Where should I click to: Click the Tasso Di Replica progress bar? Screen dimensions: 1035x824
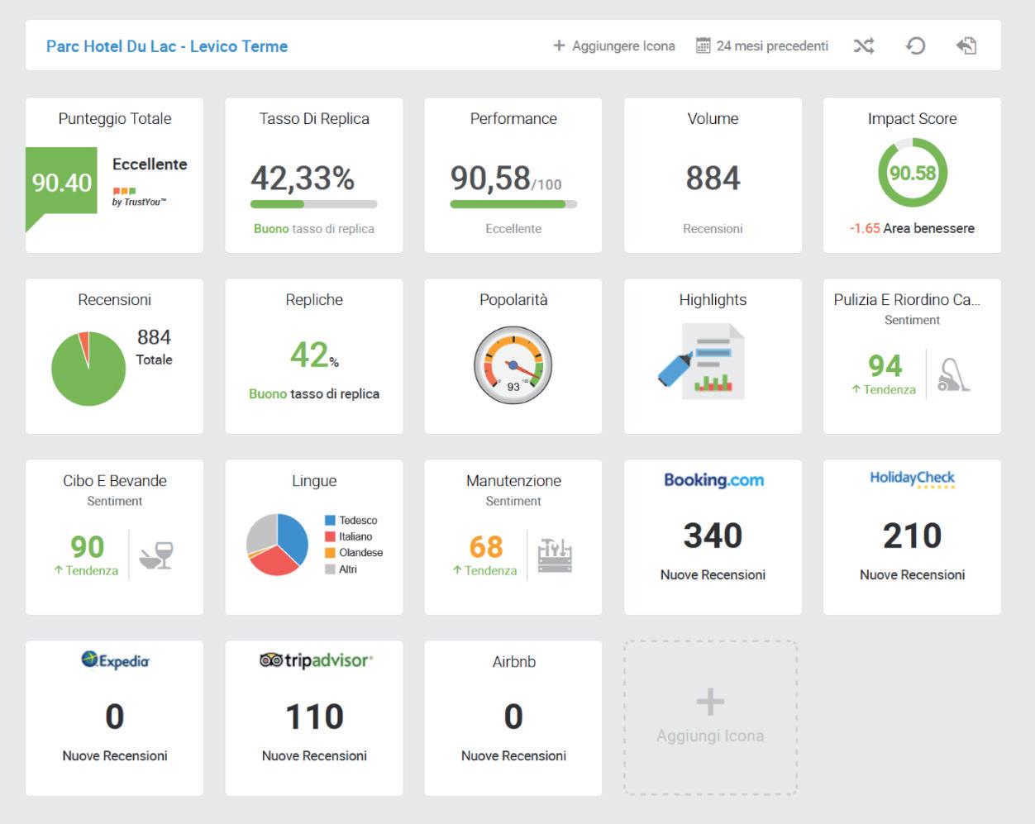314,204
